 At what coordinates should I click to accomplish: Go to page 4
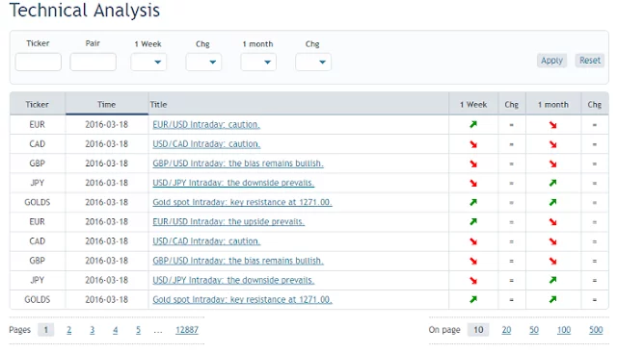116,330
